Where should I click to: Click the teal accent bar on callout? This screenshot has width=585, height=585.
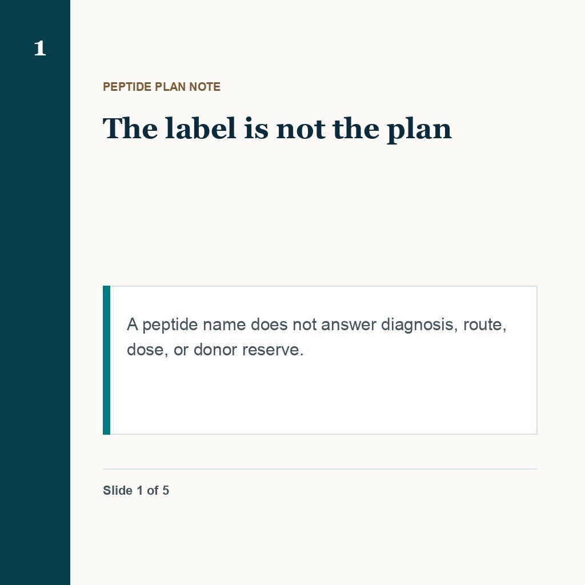(107, 360)
